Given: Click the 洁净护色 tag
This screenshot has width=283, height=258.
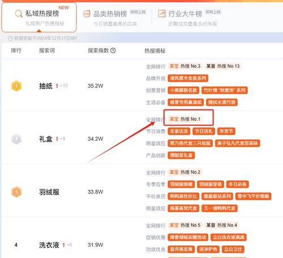Looking at the screenshot, I should pos(208,249).
